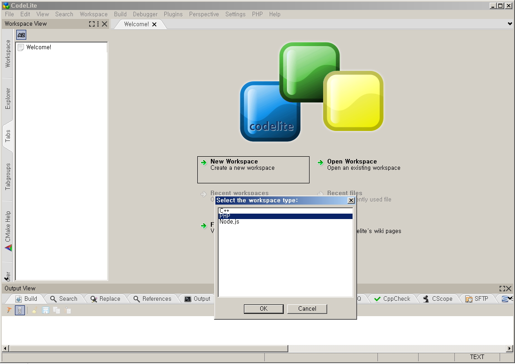The image size is (515, 364).
Task: Switch to the Explorer sidebar tab
Action: (8, 98)
